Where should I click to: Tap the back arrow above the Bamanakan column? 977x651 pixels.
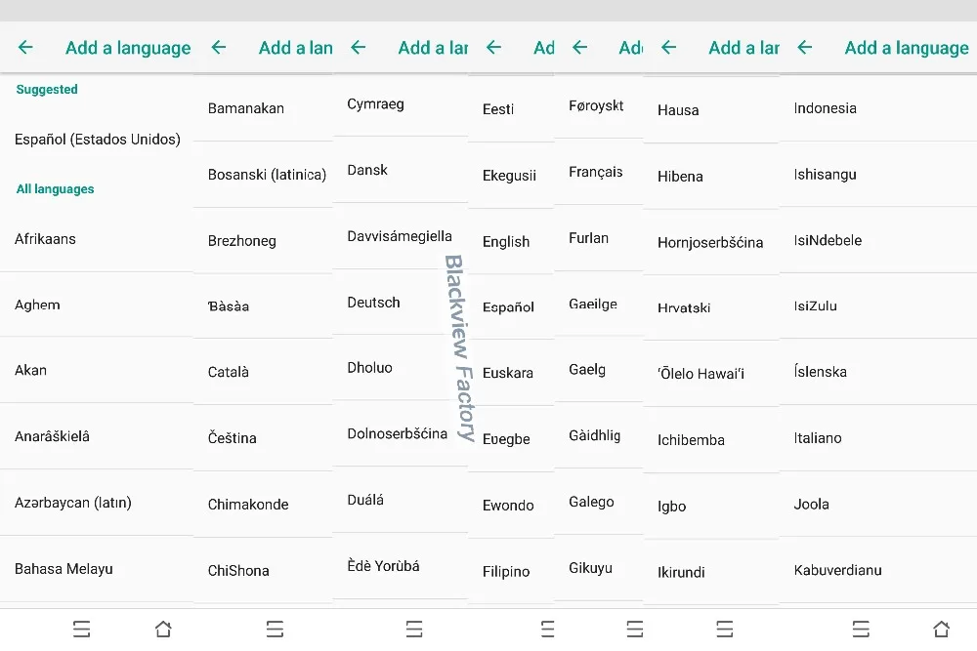tap(219, 47)
